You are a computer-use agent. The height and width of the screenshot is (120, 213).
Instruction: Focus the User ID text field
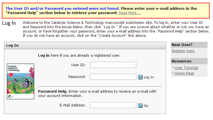[113, 65]
